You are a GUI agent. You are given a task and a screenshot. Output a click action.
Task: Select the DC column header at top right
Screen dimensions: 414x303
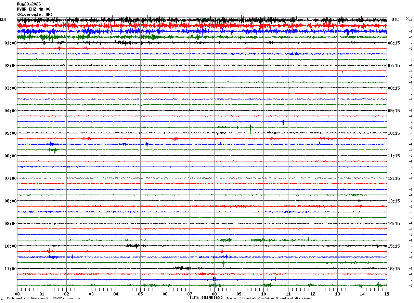pyautogui.click(x=407, y=18)
